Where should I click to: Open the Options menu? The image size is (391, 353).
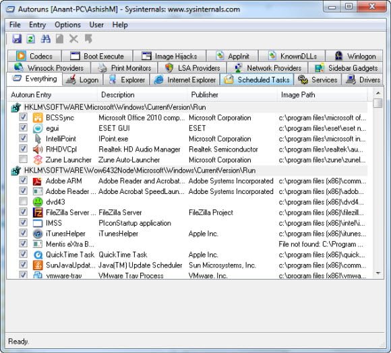[x=67, y=25]
